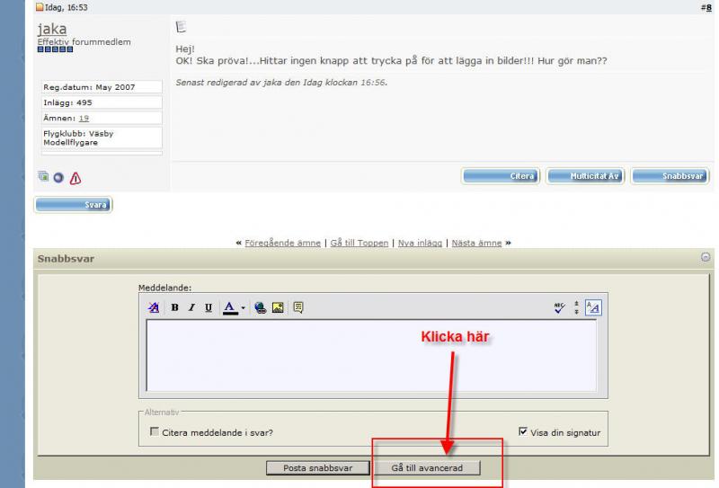Toggle italic formatting in the message editor
719x488 pixels.
(x=191, y=307)
